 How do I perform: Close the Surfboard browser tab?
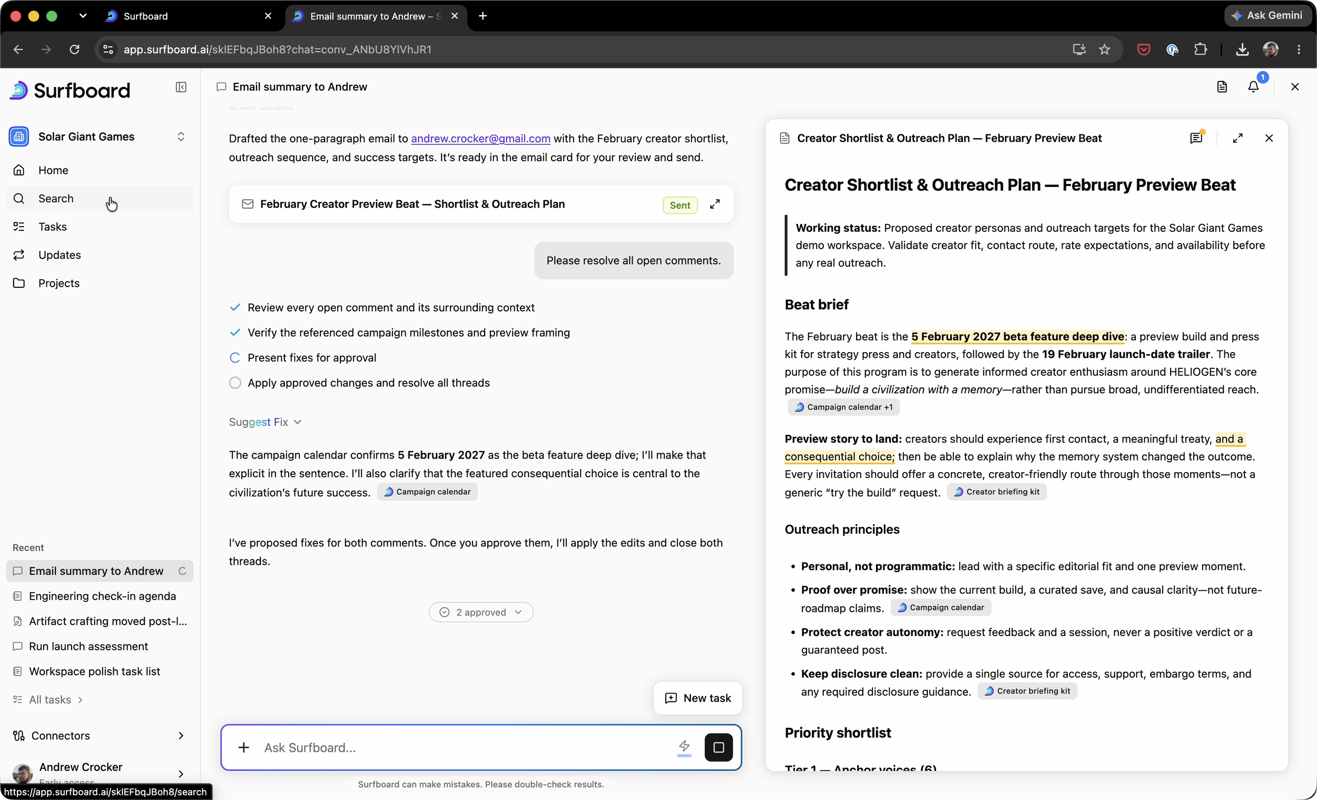pos(268,16)
